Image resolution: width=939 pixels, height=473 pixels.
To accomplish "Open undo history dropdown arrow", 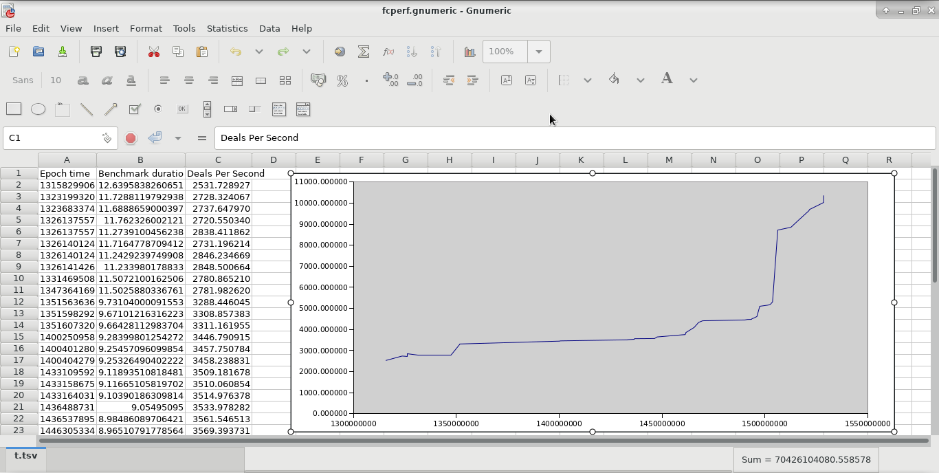I will 259,52.
